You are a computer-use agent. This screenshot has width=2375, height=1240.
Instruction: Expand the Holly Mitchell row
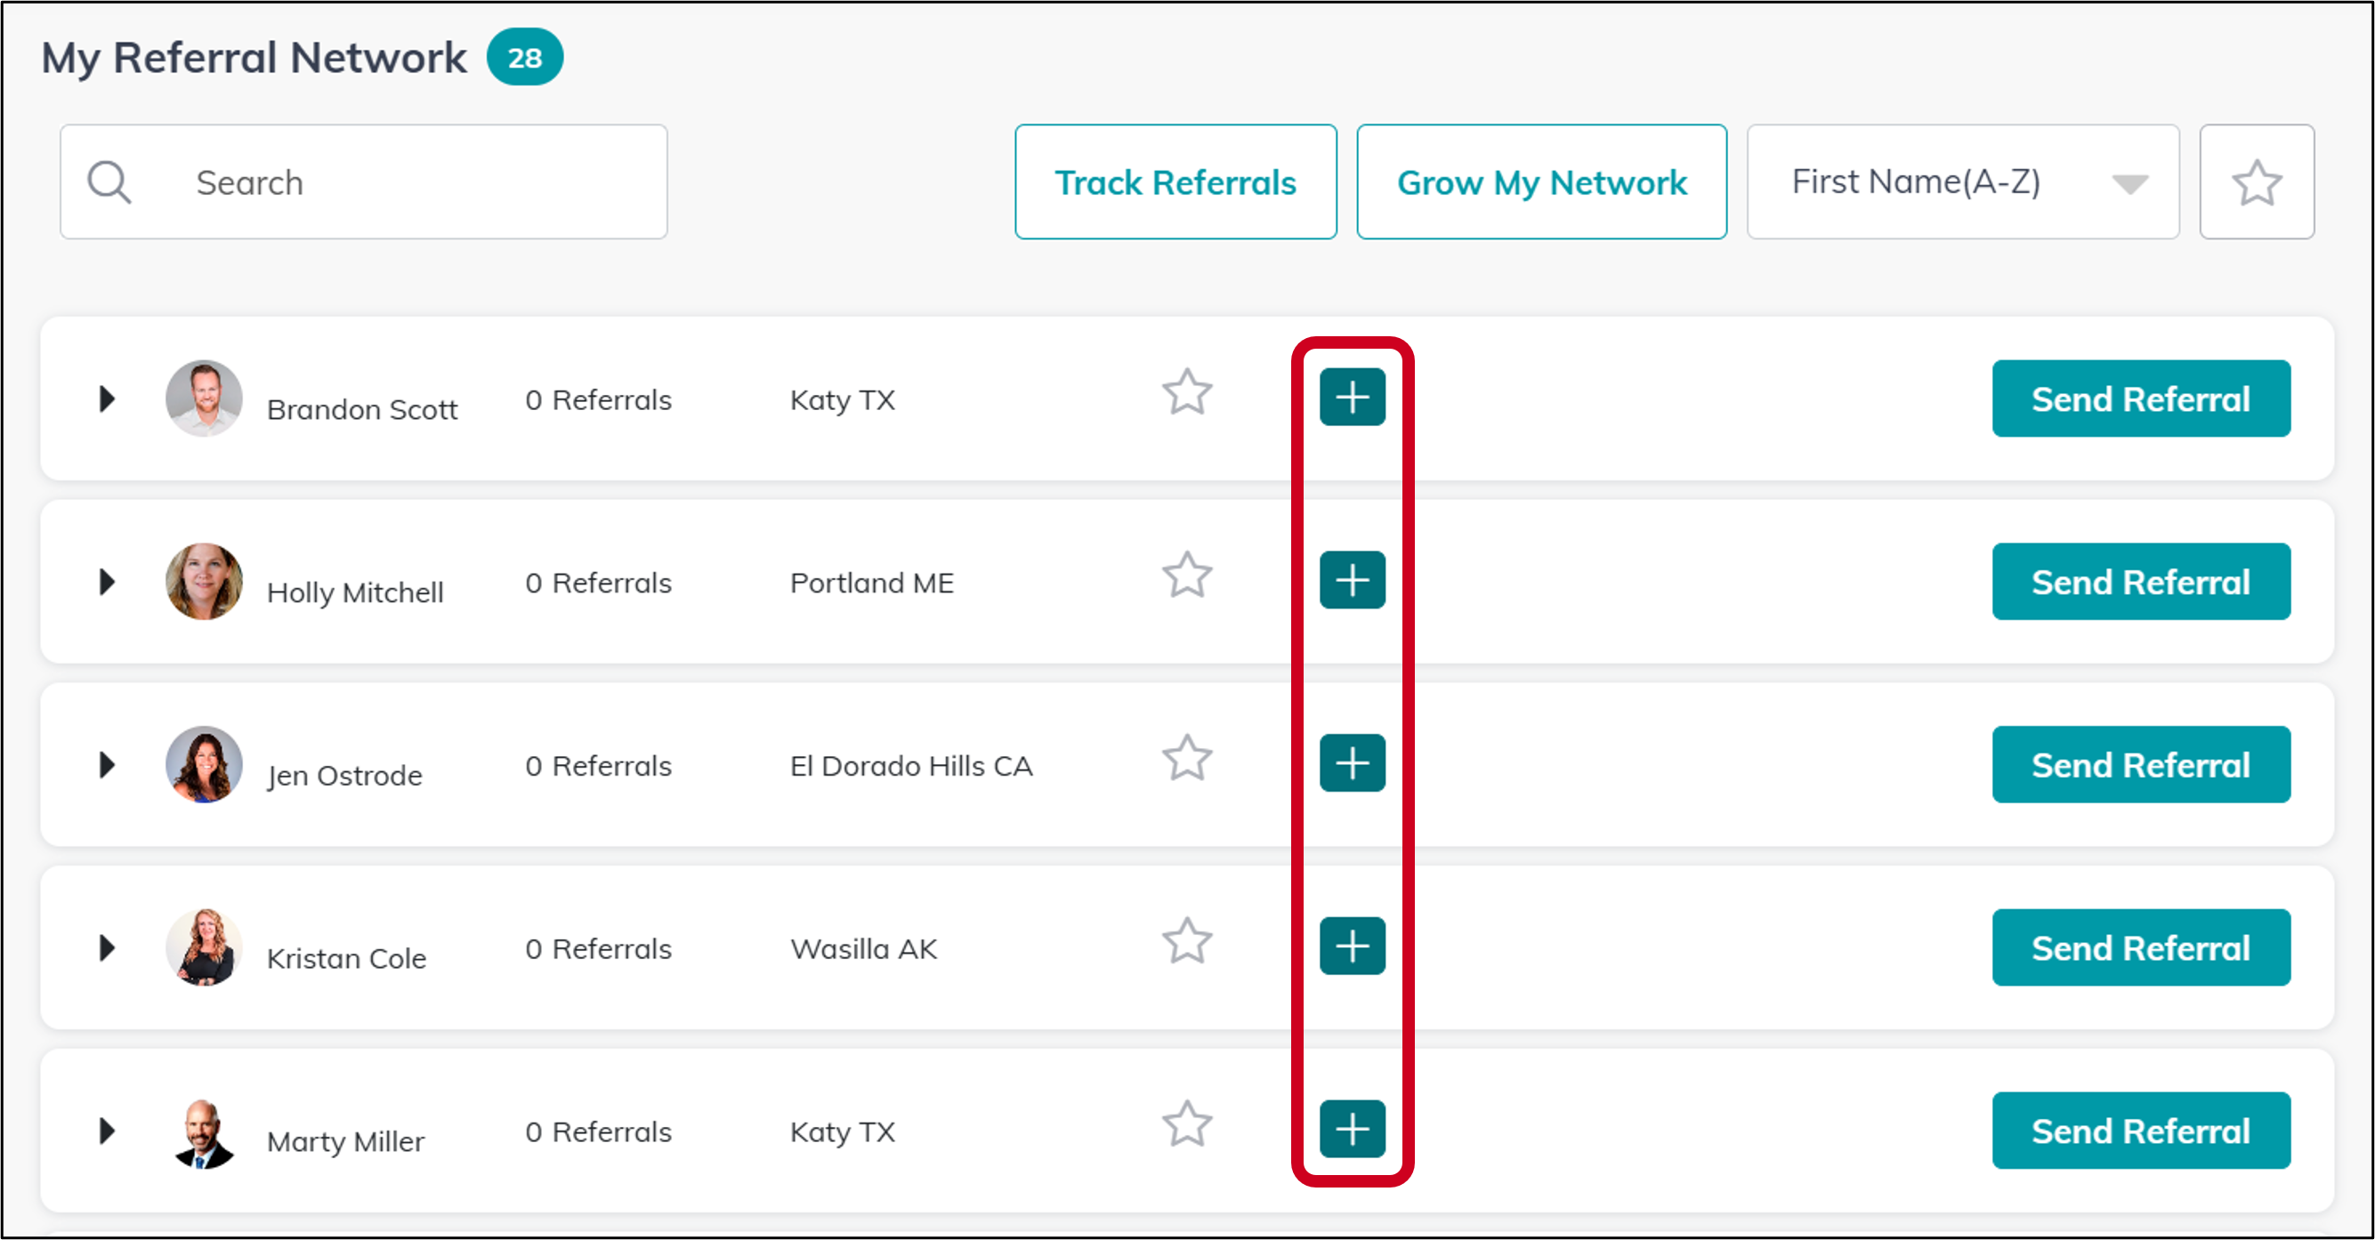coord(107,582)
